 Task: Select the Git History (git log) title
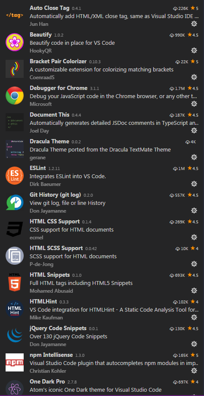point(55,195)
